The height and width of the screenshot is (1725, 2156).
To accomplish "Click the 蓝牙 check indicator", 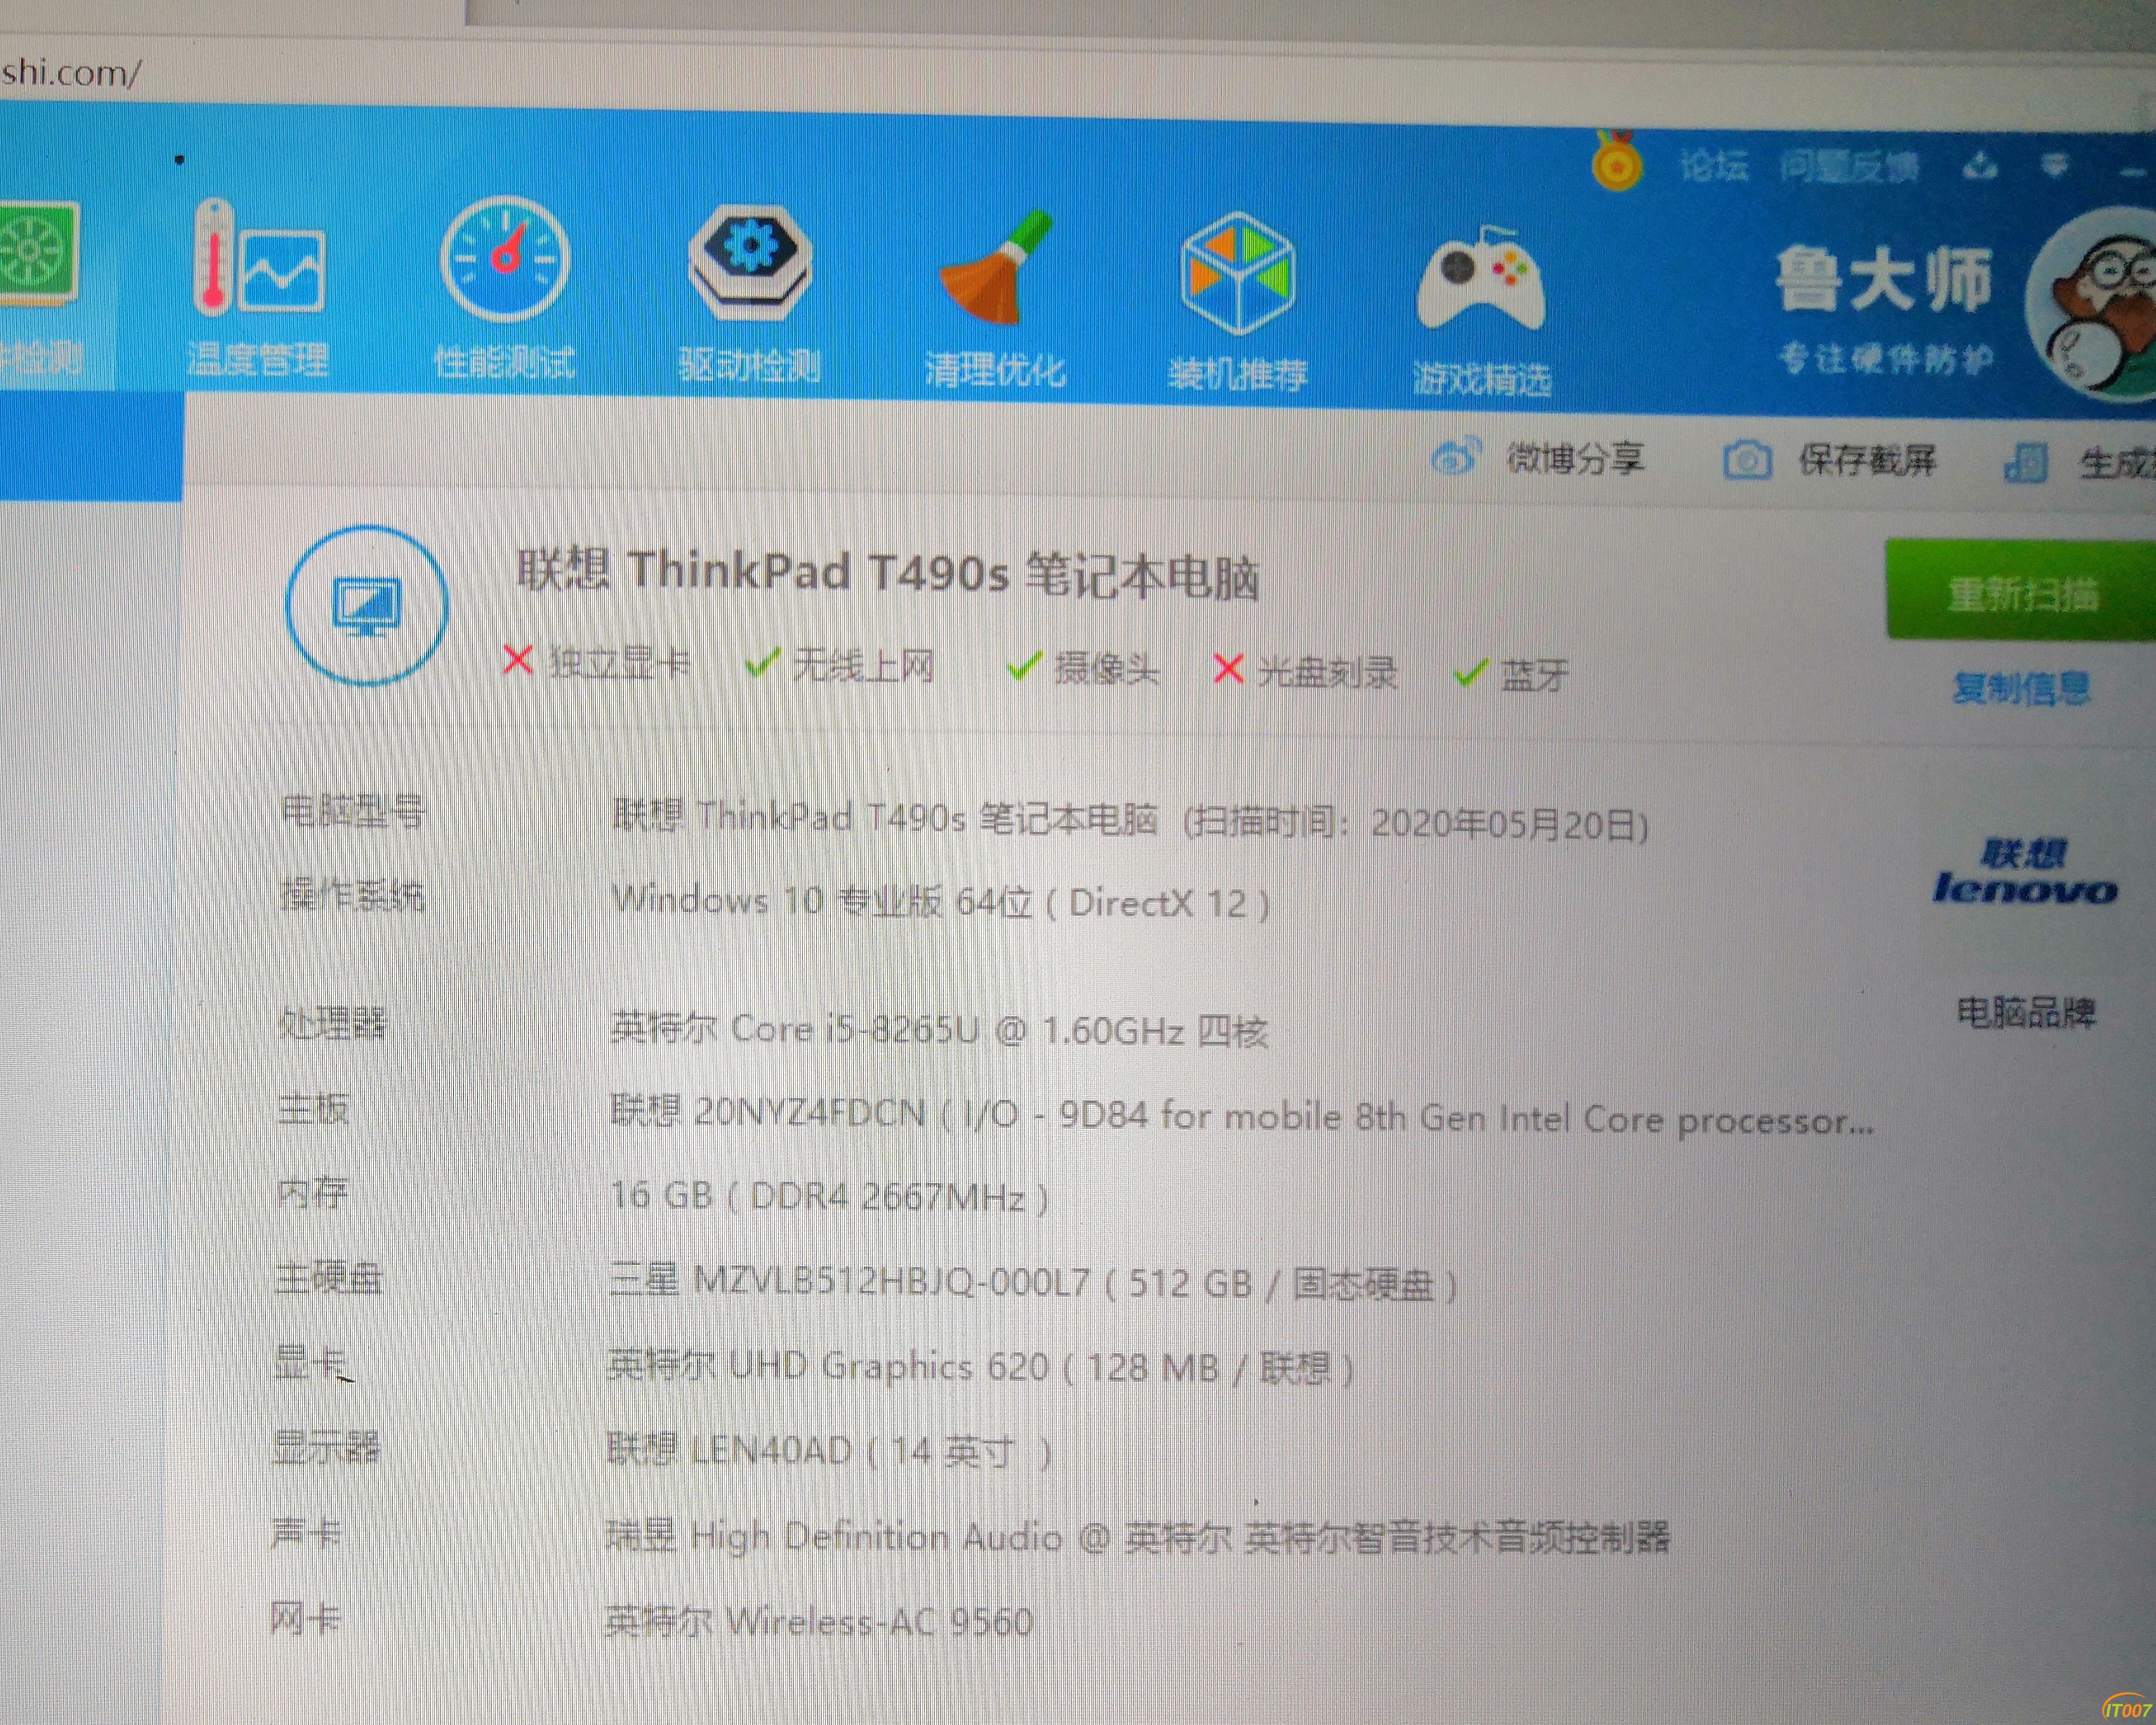I will click(x=1511, y=675).
